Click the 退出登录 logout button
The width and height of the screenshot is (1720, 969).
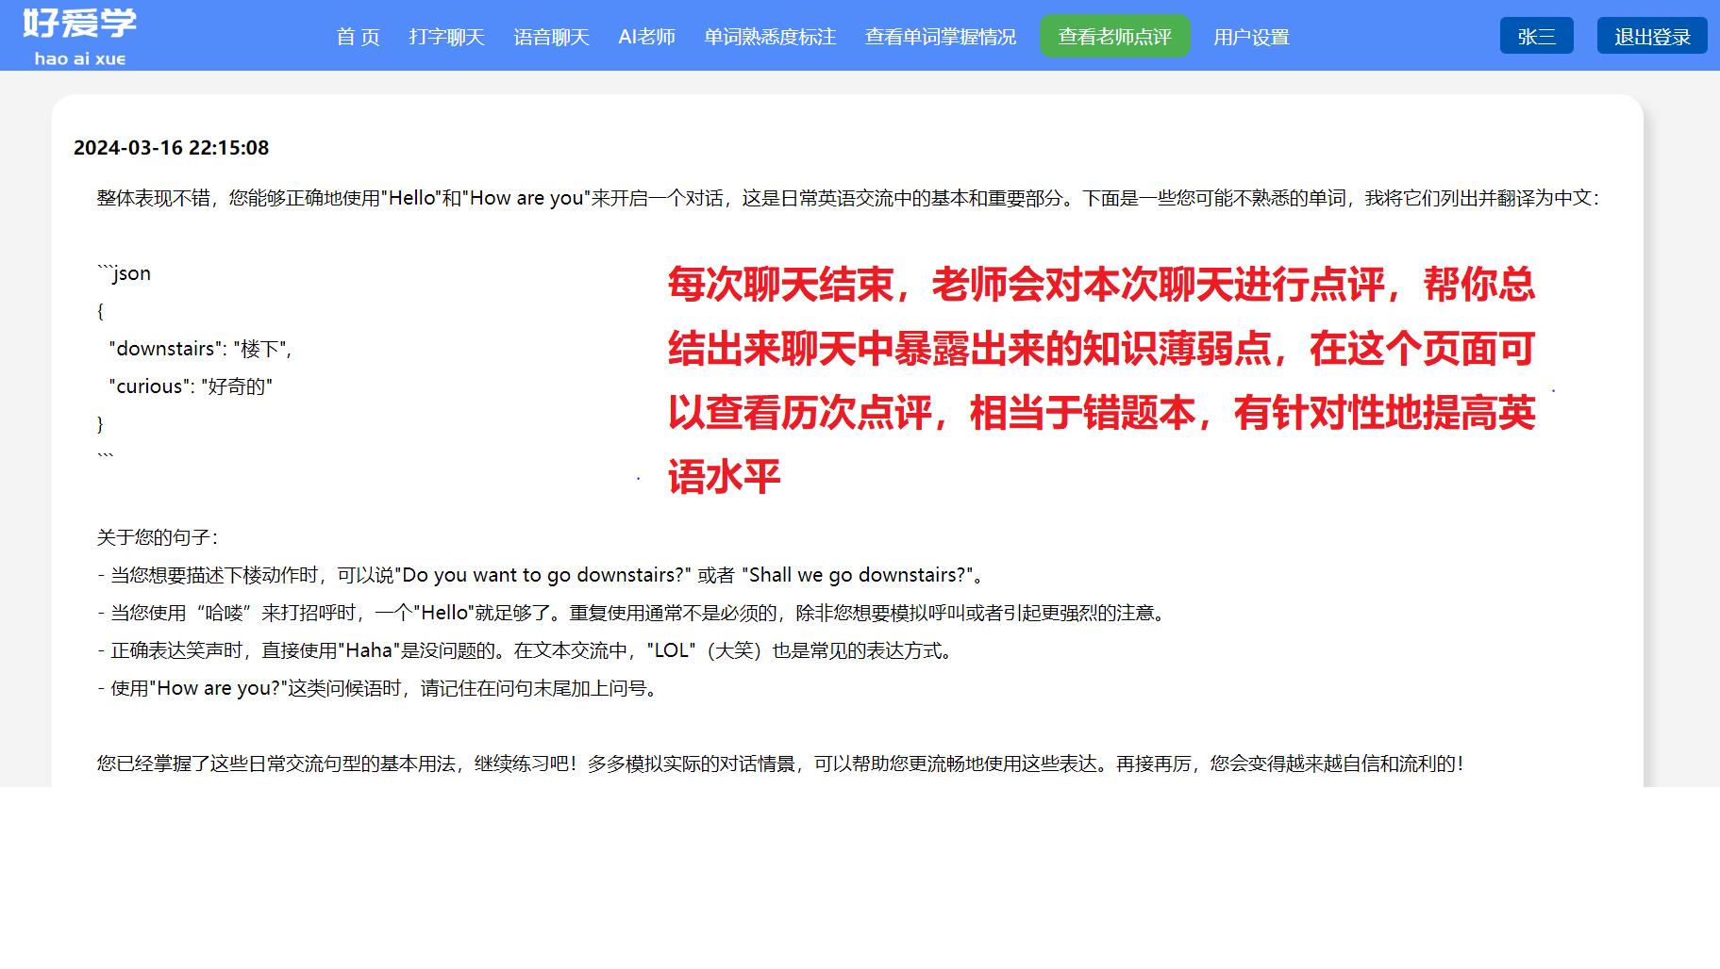click(1651, 35)
